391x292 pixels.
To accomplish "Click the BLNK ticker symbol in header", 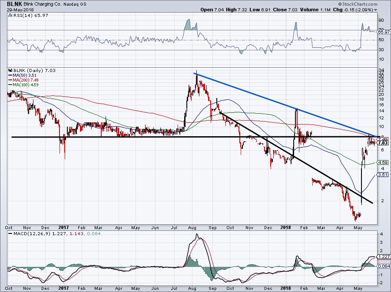I will (14, 4).
